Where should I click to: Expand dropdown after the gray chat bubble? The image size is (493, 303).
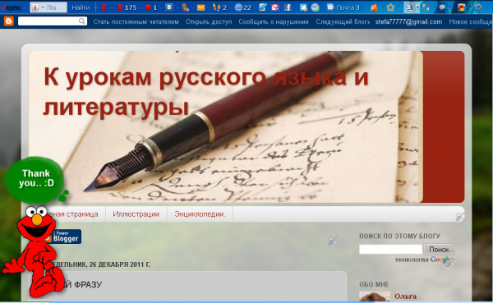(x=450, y=7)
